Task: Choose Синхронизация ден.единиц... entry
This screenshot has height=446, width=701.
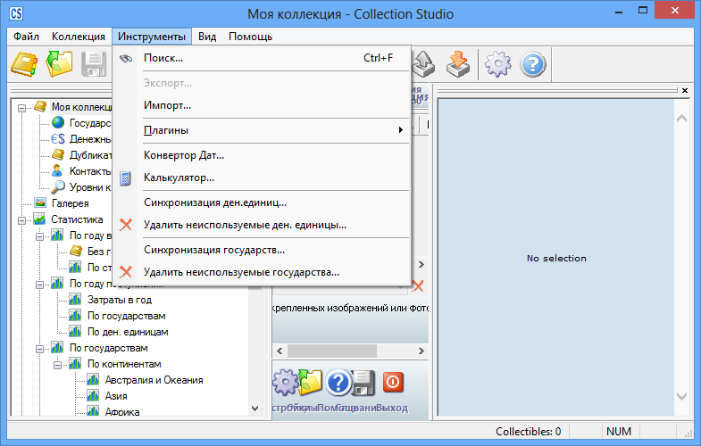Action: [x=262, y=202]
